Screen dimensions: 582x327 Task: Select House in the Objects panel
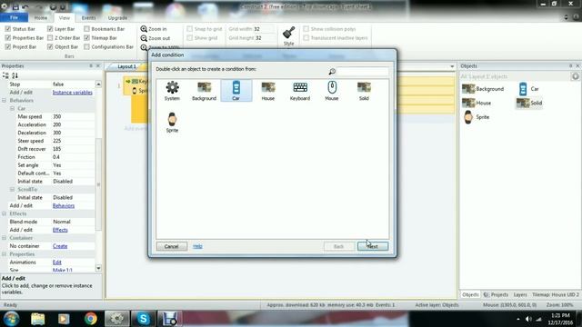(x=477, y=103)
